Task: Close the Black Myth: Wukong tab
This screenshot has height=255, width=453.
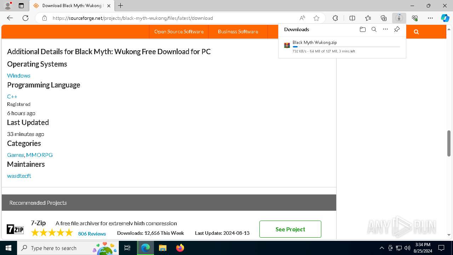Action: (109, 6)
